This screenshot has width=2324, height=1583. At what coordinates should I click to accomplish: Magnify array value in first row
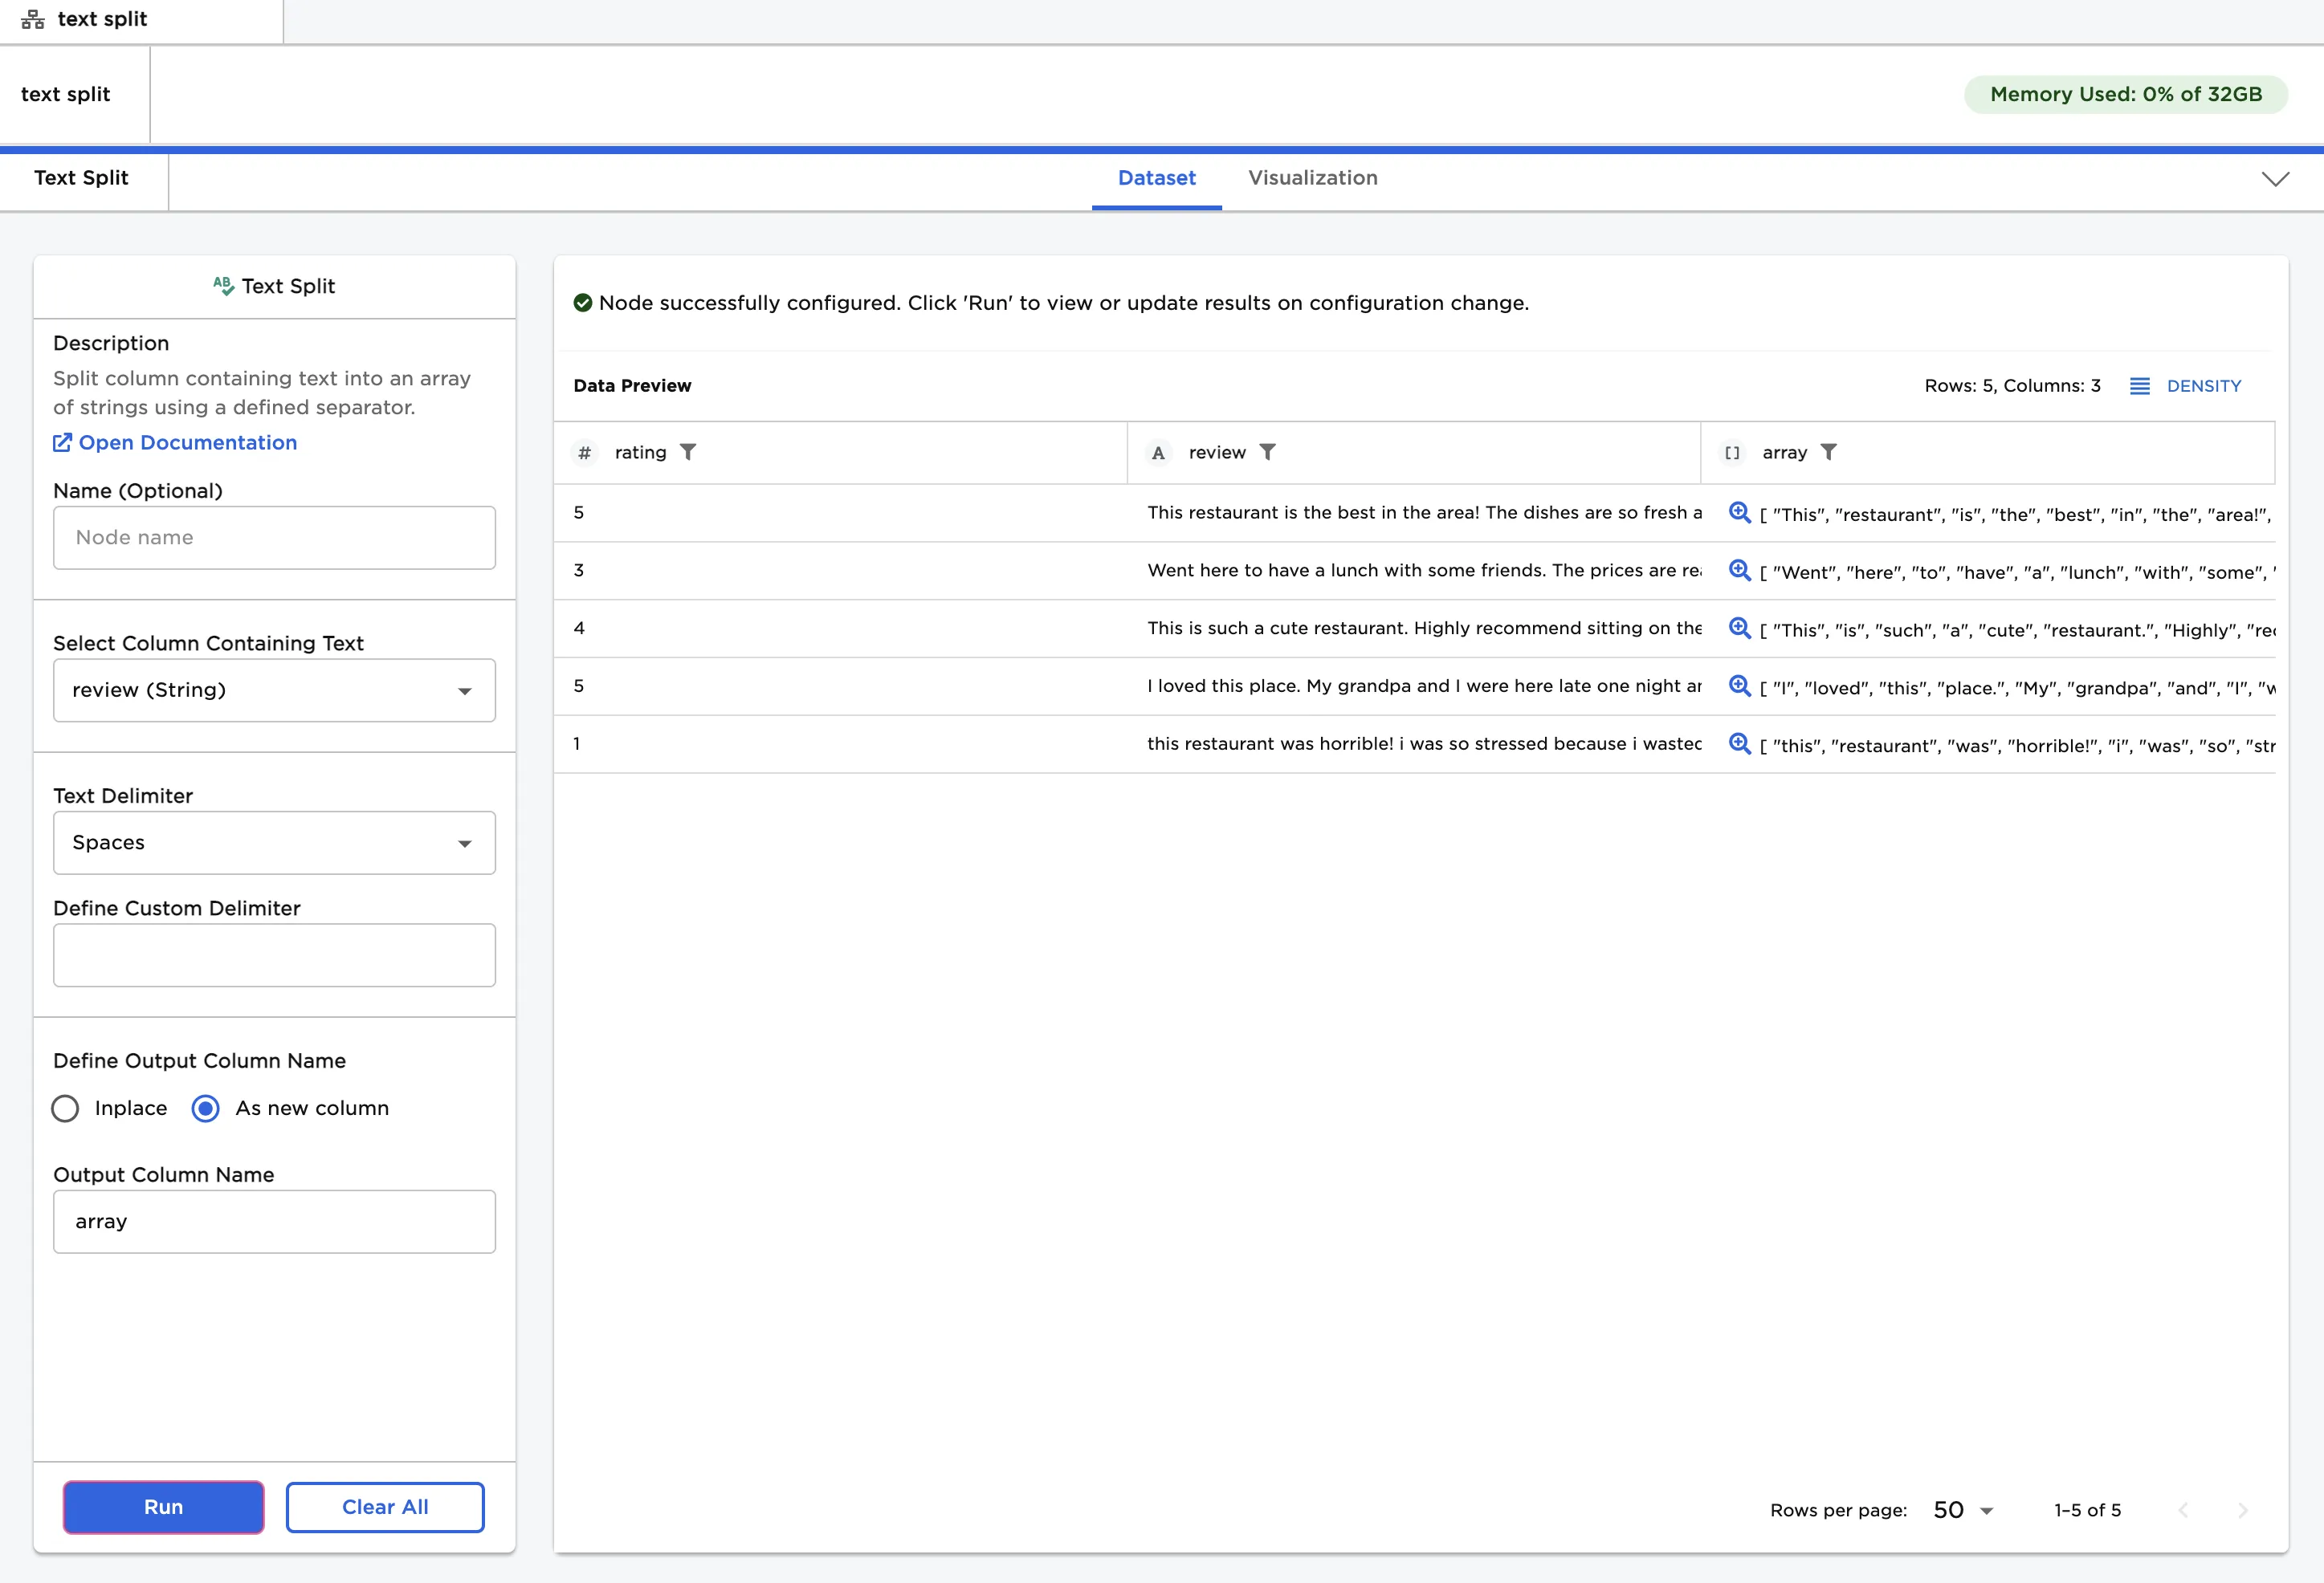(x=1739, y=513)
